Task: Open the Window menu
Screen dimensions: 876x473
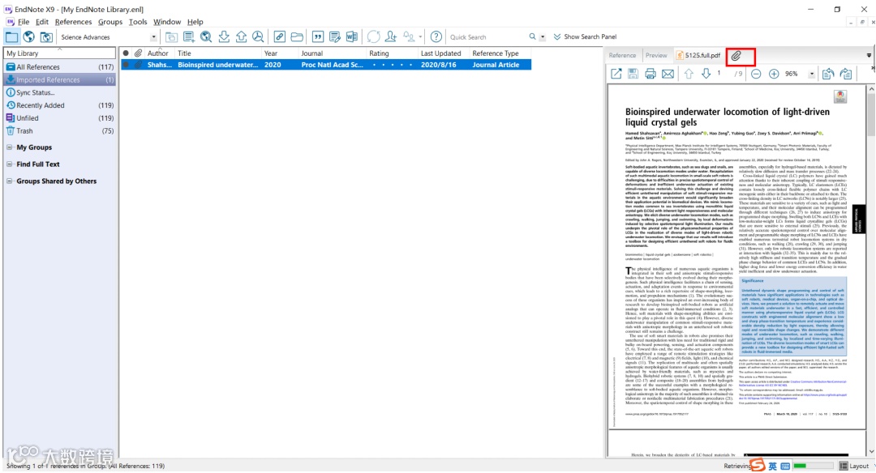Action: point(167,22)
